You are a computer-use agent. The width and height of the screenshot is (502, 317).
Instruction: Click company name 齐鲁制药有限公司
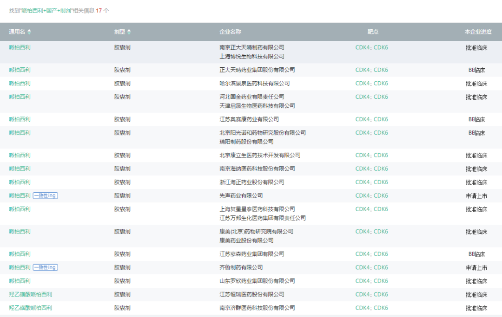(241, 267)
